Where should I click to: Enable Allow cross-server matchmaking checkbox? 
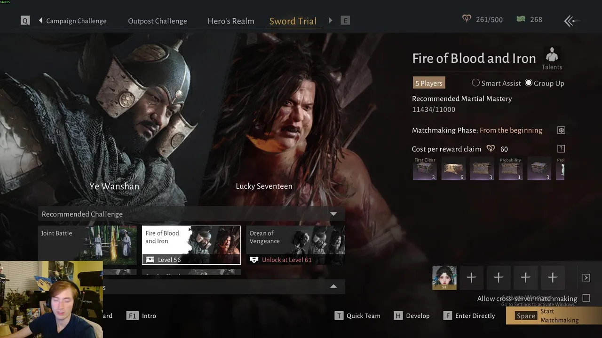click(586, 298)
